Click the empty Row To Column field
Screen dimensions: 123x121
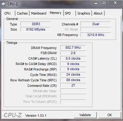[x=73, y=102]
